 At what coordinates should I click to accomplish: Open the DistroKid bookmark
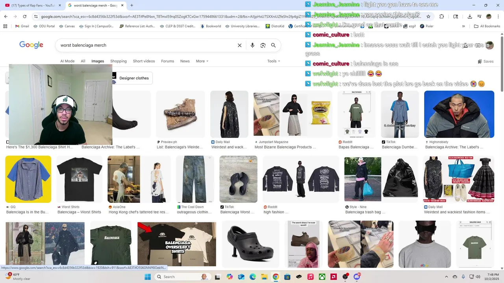(x=275, y=26)
